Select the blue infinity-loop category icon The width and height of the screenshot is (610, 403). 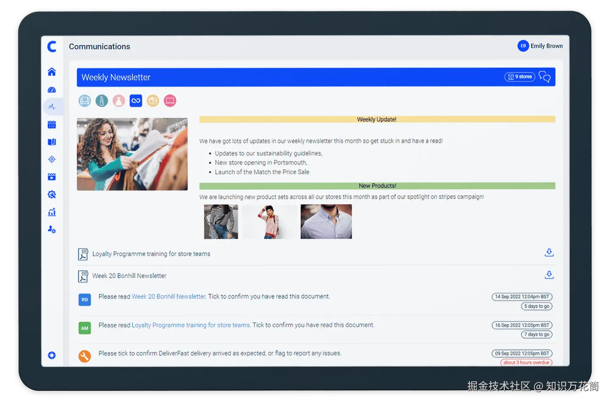136,101
